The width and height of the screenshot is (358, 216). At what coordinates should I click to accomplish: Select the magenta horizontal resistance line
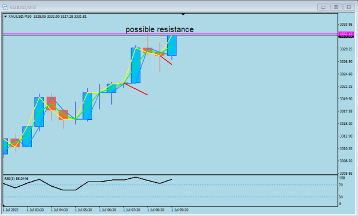(x=170, y=34)
